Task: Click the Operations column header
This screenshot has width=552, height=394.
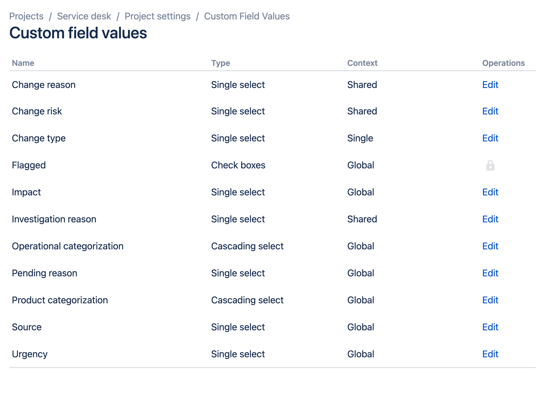Action: (503, 63)
